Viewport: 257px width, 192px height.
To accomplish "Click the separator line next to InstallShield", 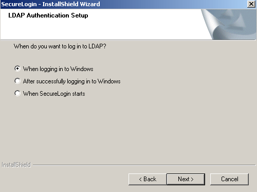I will pyautogui.click(x=144, y=165).
